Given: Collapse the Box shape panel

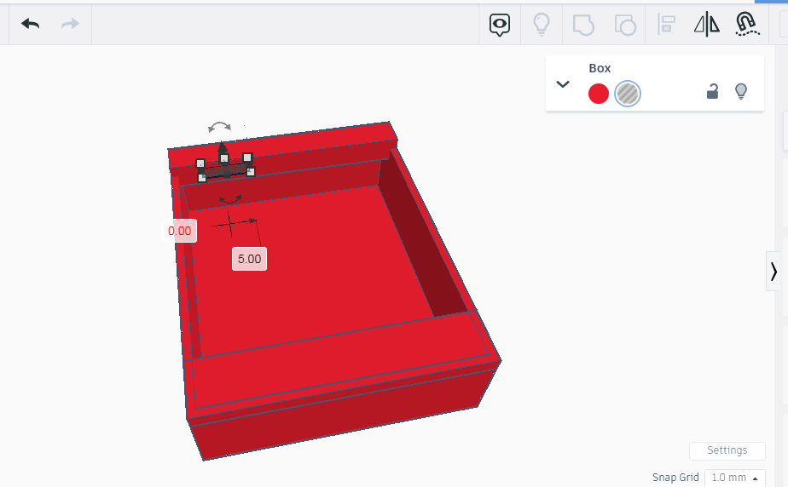Looking at the screenshot, I should tap(563, 84).
